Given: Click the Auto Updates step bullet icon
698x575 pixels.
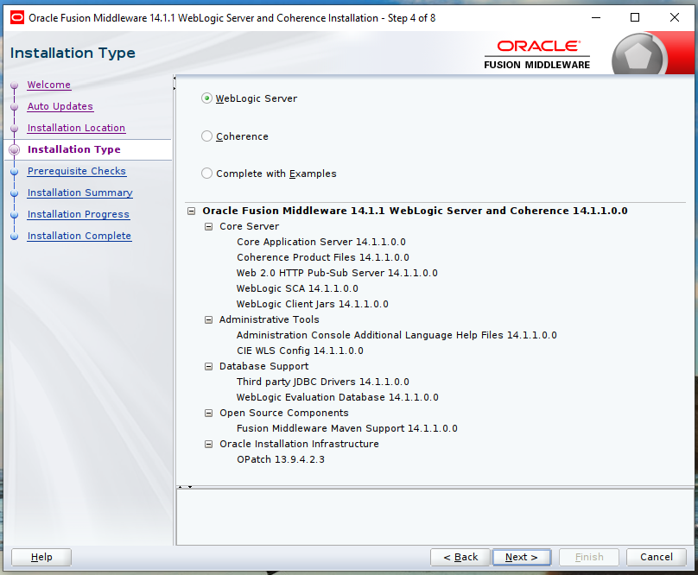Looking at the screenshot, I should pos(14,107).
